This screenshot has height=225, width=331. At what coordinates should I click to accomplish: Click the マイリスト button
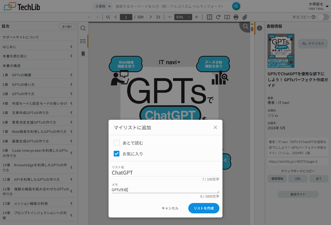(x=313, y=44)
